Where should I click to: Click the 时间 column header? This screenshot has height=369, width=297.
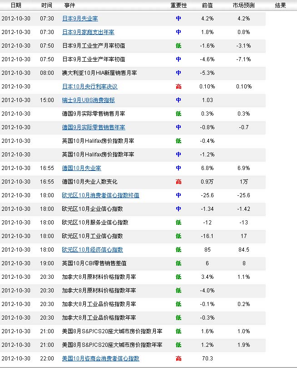(47, 5)
